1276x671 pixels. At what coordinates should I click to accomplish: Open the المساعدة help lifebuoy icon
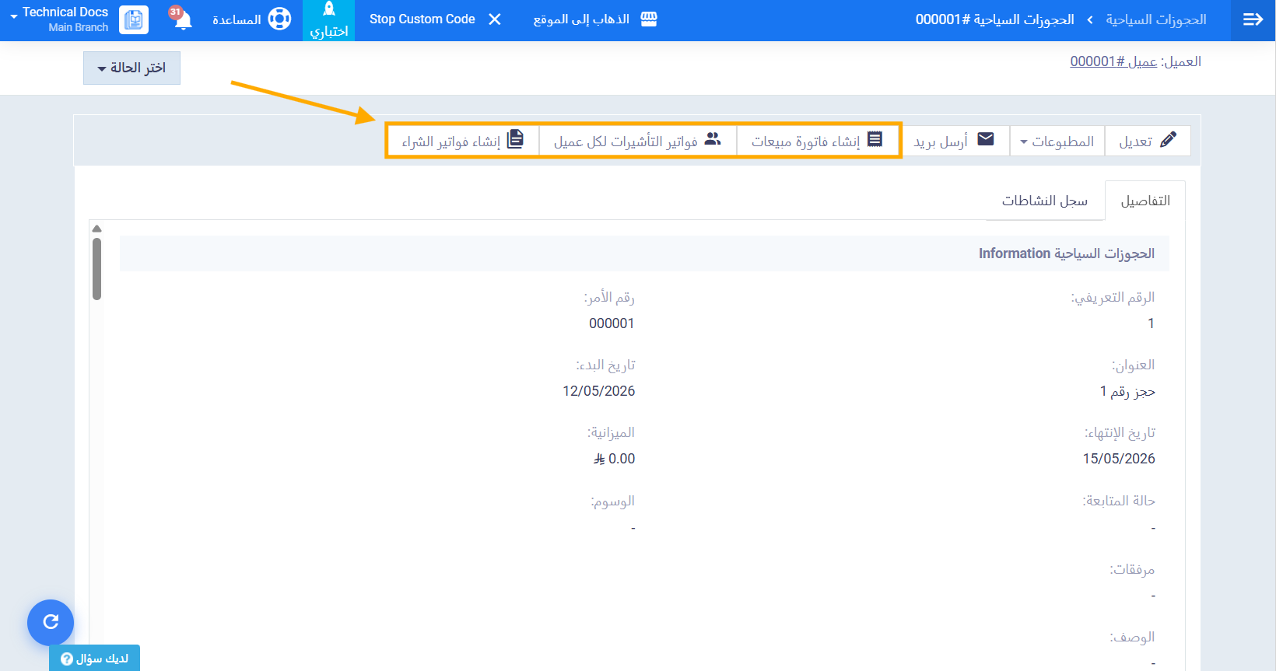tap(279, 19)
